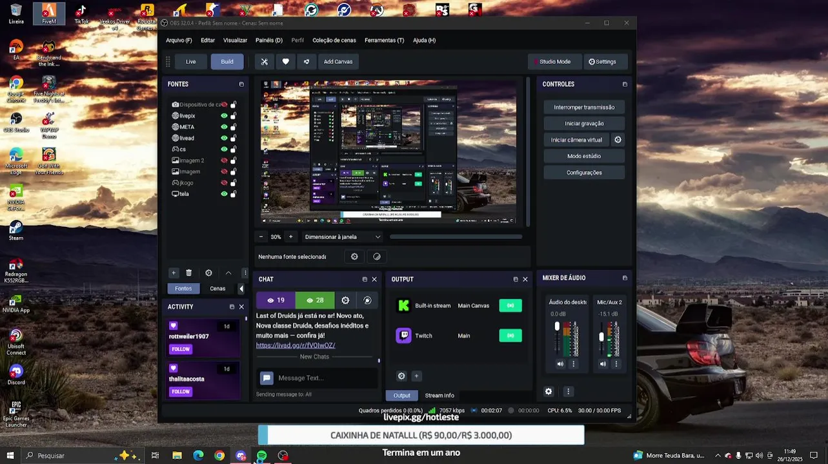This screenshot has height=464, width=828.
Task: Click Iniciar gravação button
Action: [584, 124]
